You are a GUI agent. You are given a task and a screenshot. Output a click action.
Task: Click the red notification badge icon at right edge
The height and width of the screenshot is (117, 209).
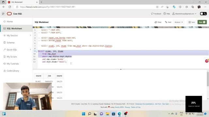tap(207, 61)
